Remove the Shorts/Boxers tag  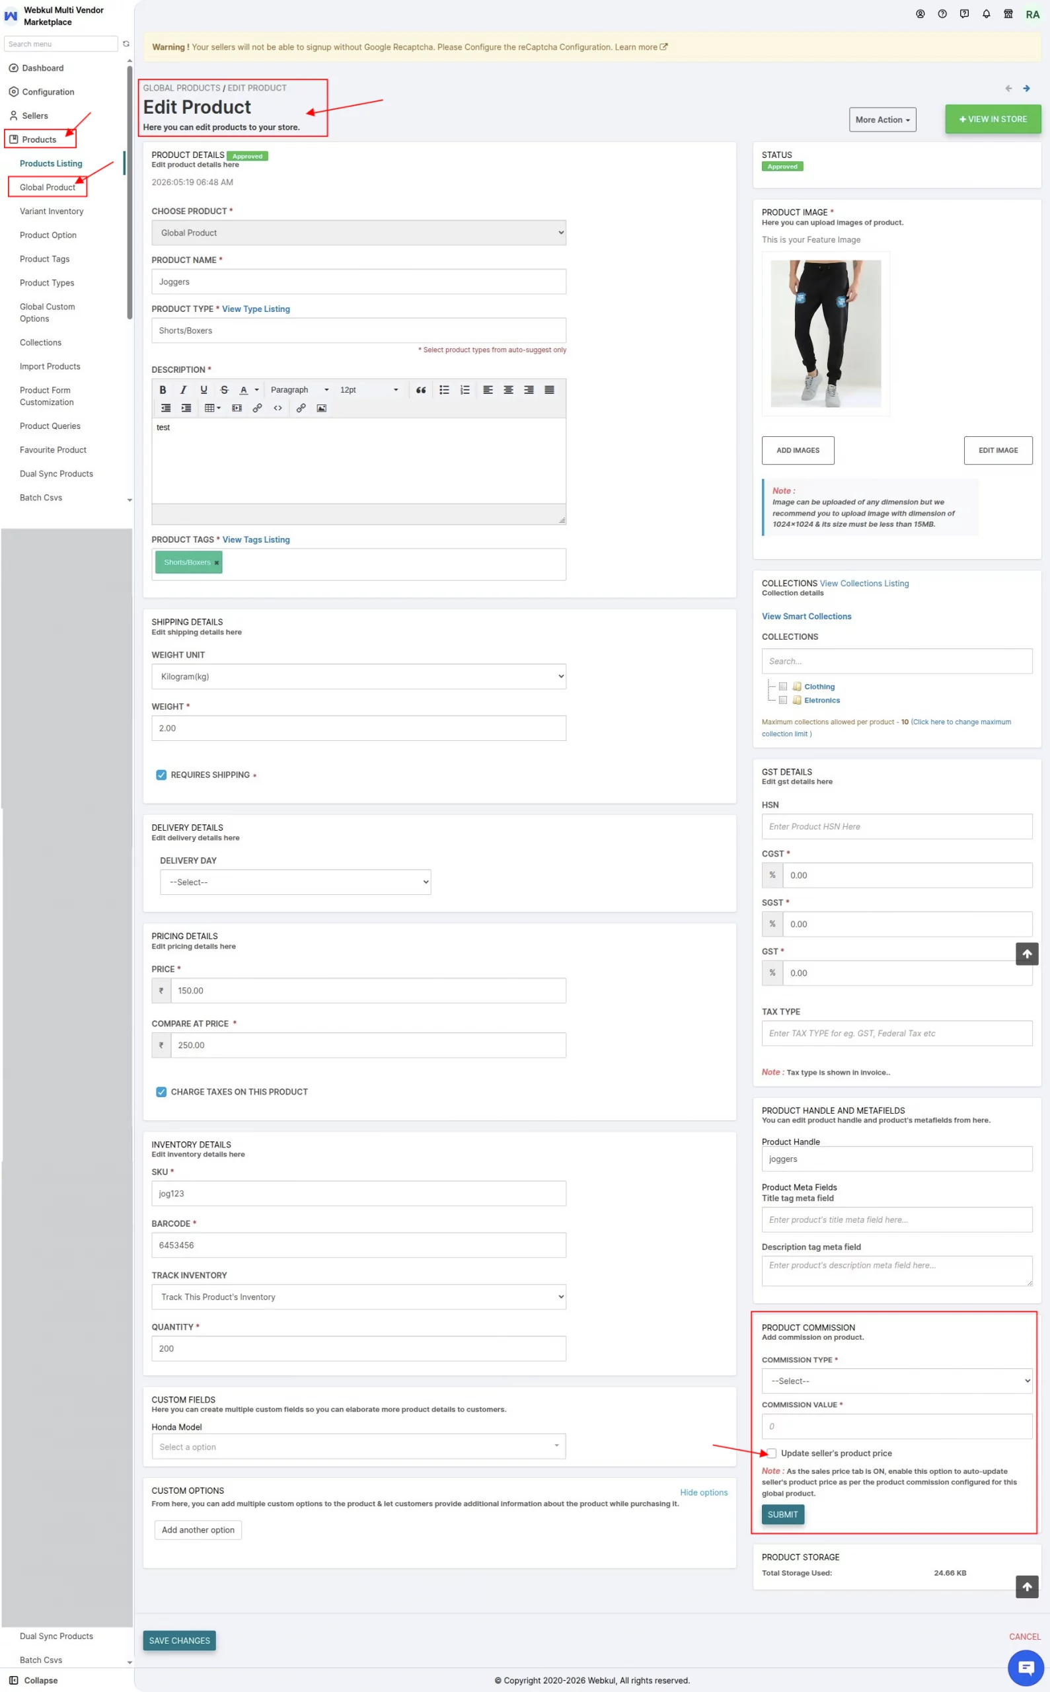click(x=217, y=562)
